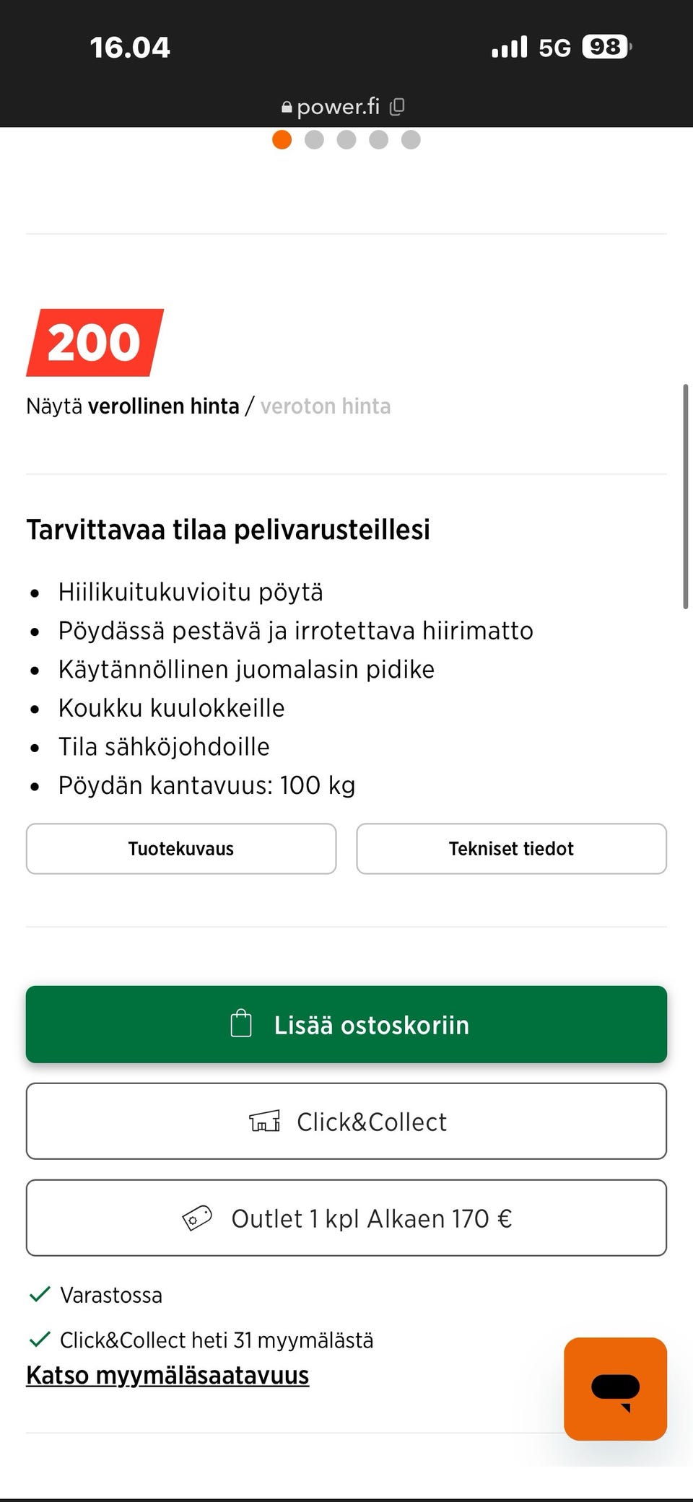Open the power.fi address bar
The image size is (693, 1502).
point(338,106)
